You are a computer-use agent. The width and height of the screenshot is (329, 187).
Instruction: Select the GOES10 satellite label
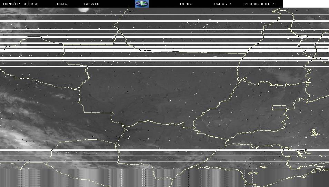pos(92,4)
